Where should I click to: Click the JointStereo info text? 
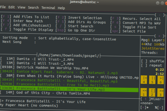pos(153,49)
